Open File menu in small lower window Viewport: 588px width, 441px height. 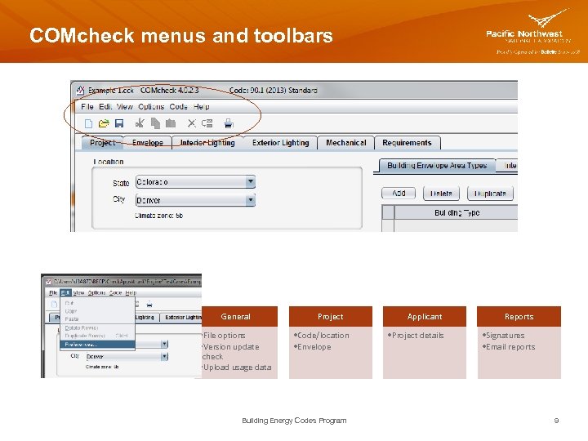pos(53,292)
